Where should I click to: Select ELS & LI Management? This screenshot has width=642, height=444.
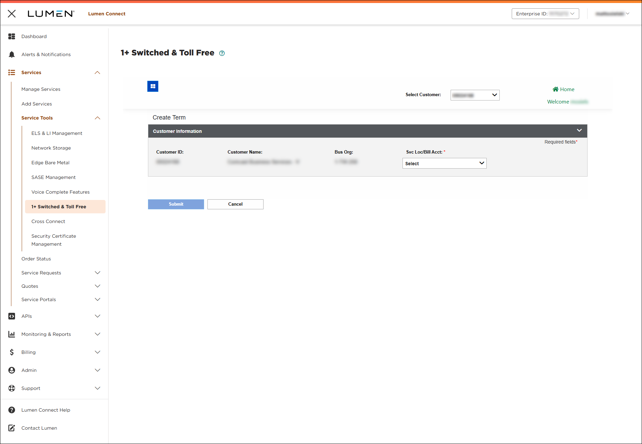point(57,133)
